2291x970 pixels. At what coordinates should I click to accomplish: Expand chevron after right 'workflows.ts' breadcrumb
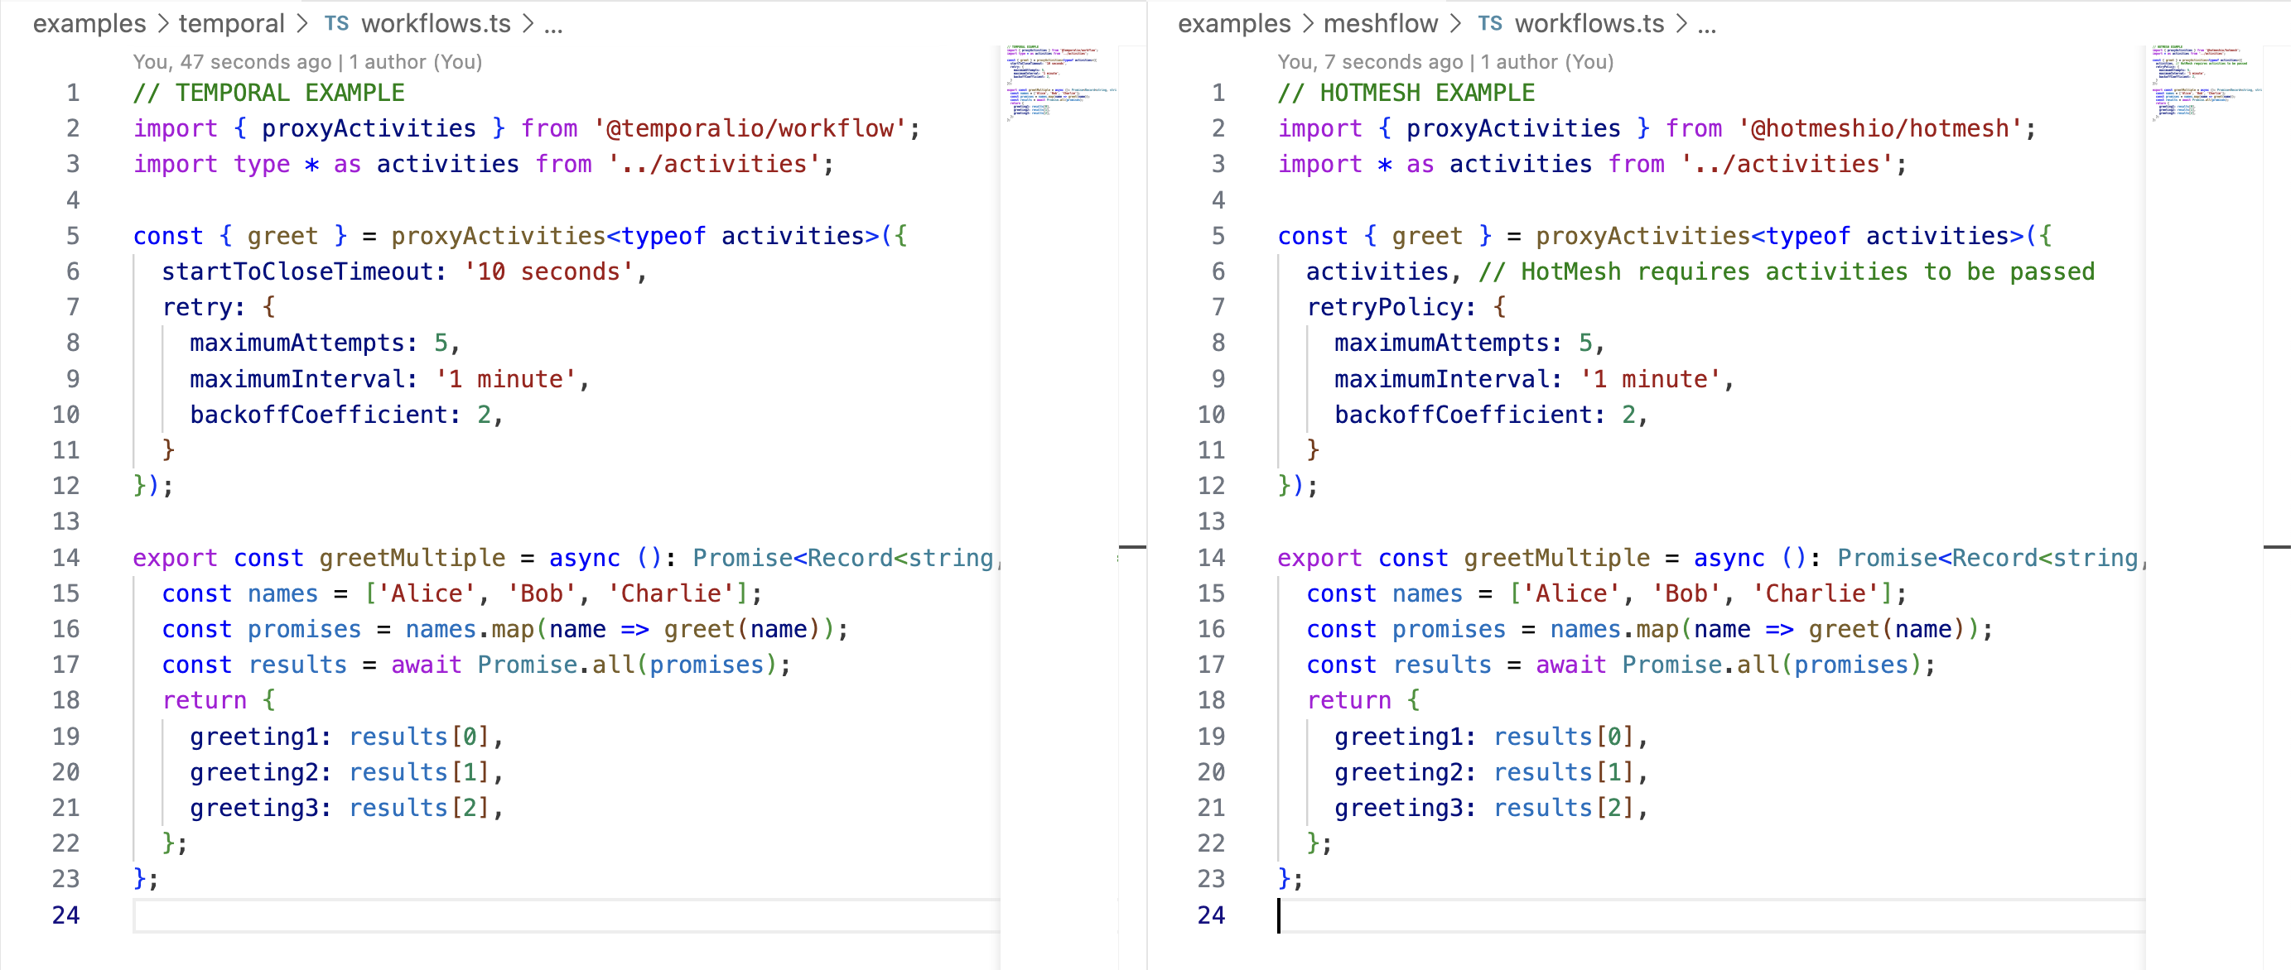coord(1681,24)
